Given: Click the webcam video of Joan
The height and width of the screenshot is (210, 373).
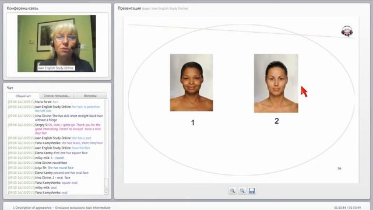Looking at the screenshot, I should tap(57, 44).
